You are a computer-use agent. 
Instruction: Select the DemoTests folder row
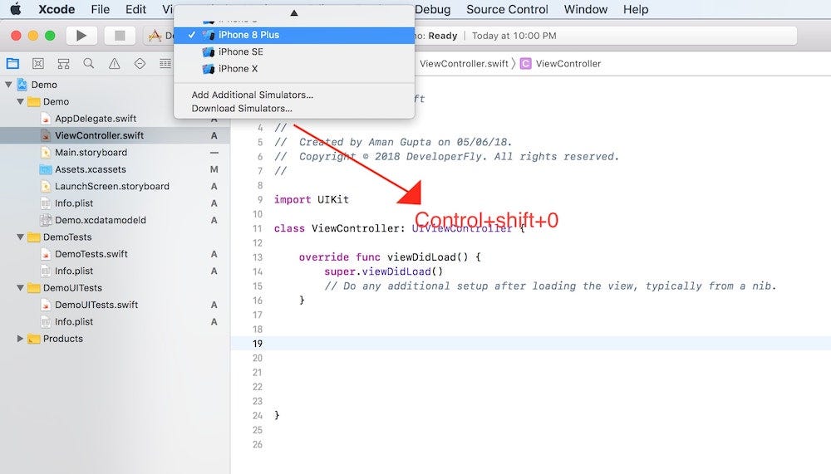tap(115, 237)
